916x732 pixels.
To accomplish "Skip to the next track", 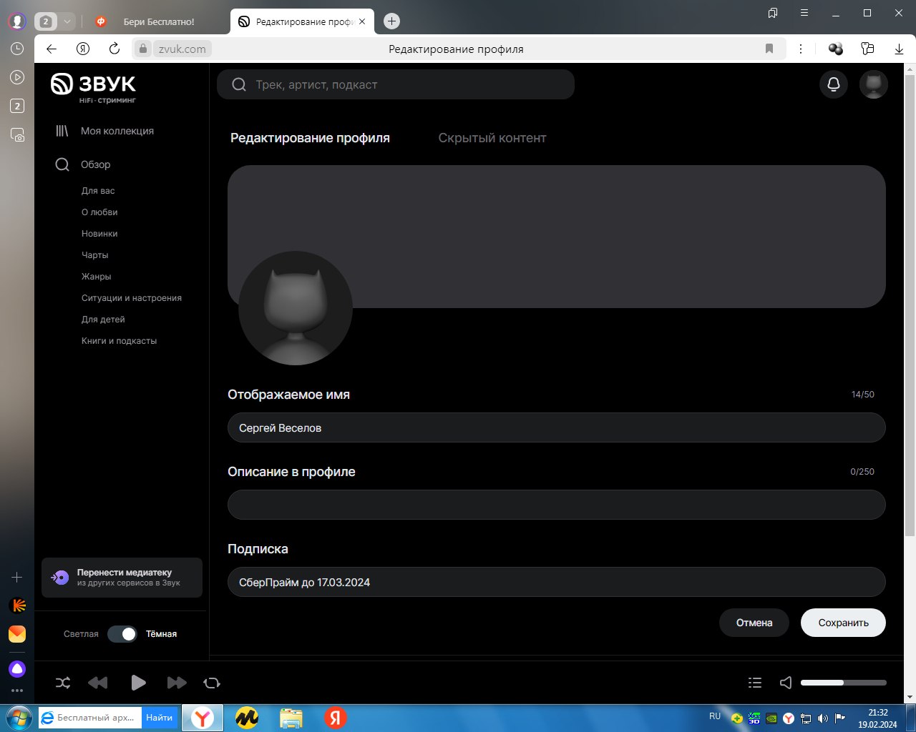I will [x=176, y=683].
